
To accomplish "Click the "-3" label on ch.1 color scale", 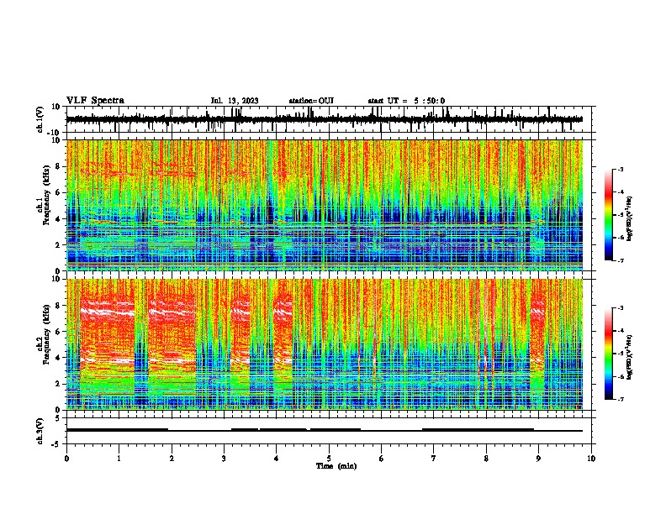I will click(x=620, y=169).
